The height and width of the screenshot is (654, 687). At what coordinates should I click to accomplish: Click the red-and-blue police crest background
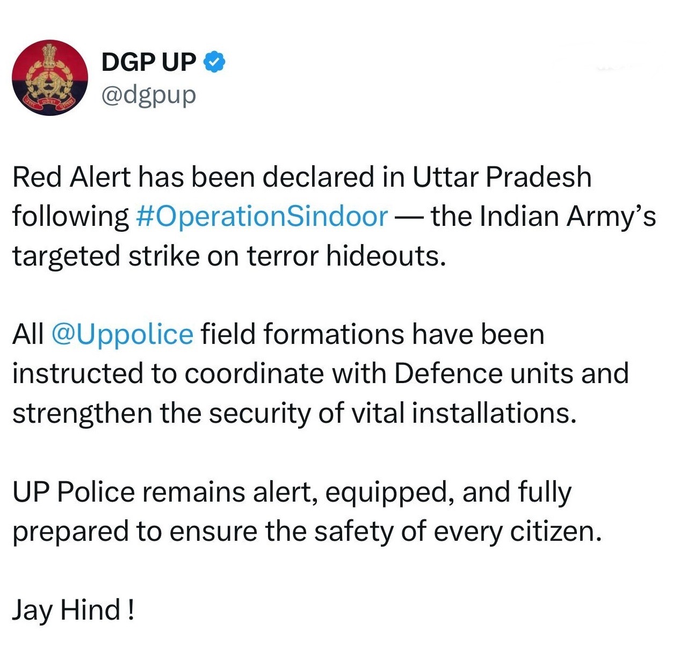(x=50, y=78)
